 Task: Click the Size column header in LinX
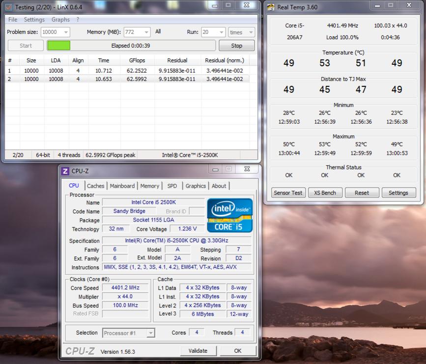click(31, 60)
